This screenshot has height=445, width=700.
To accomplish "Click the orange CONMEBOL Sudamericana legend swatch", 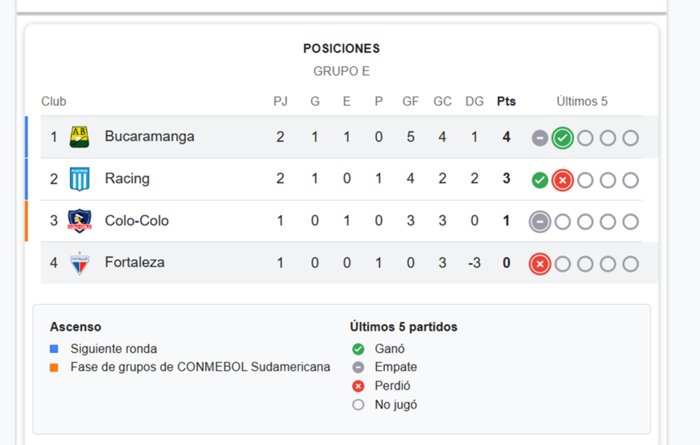I will [x=54, y=367].
